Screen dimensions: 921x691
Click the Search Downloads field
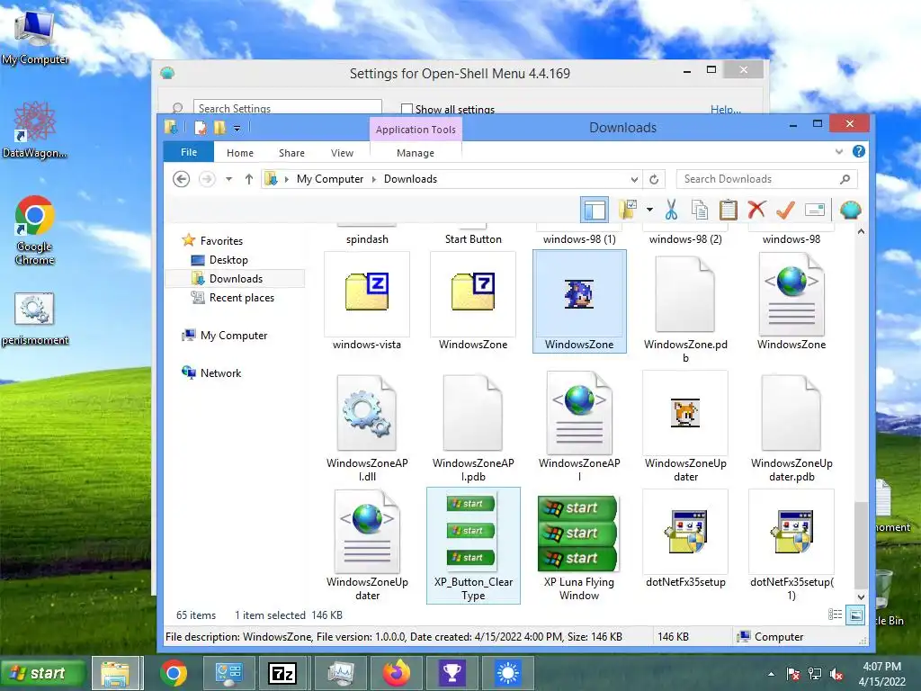click(766, 179)
